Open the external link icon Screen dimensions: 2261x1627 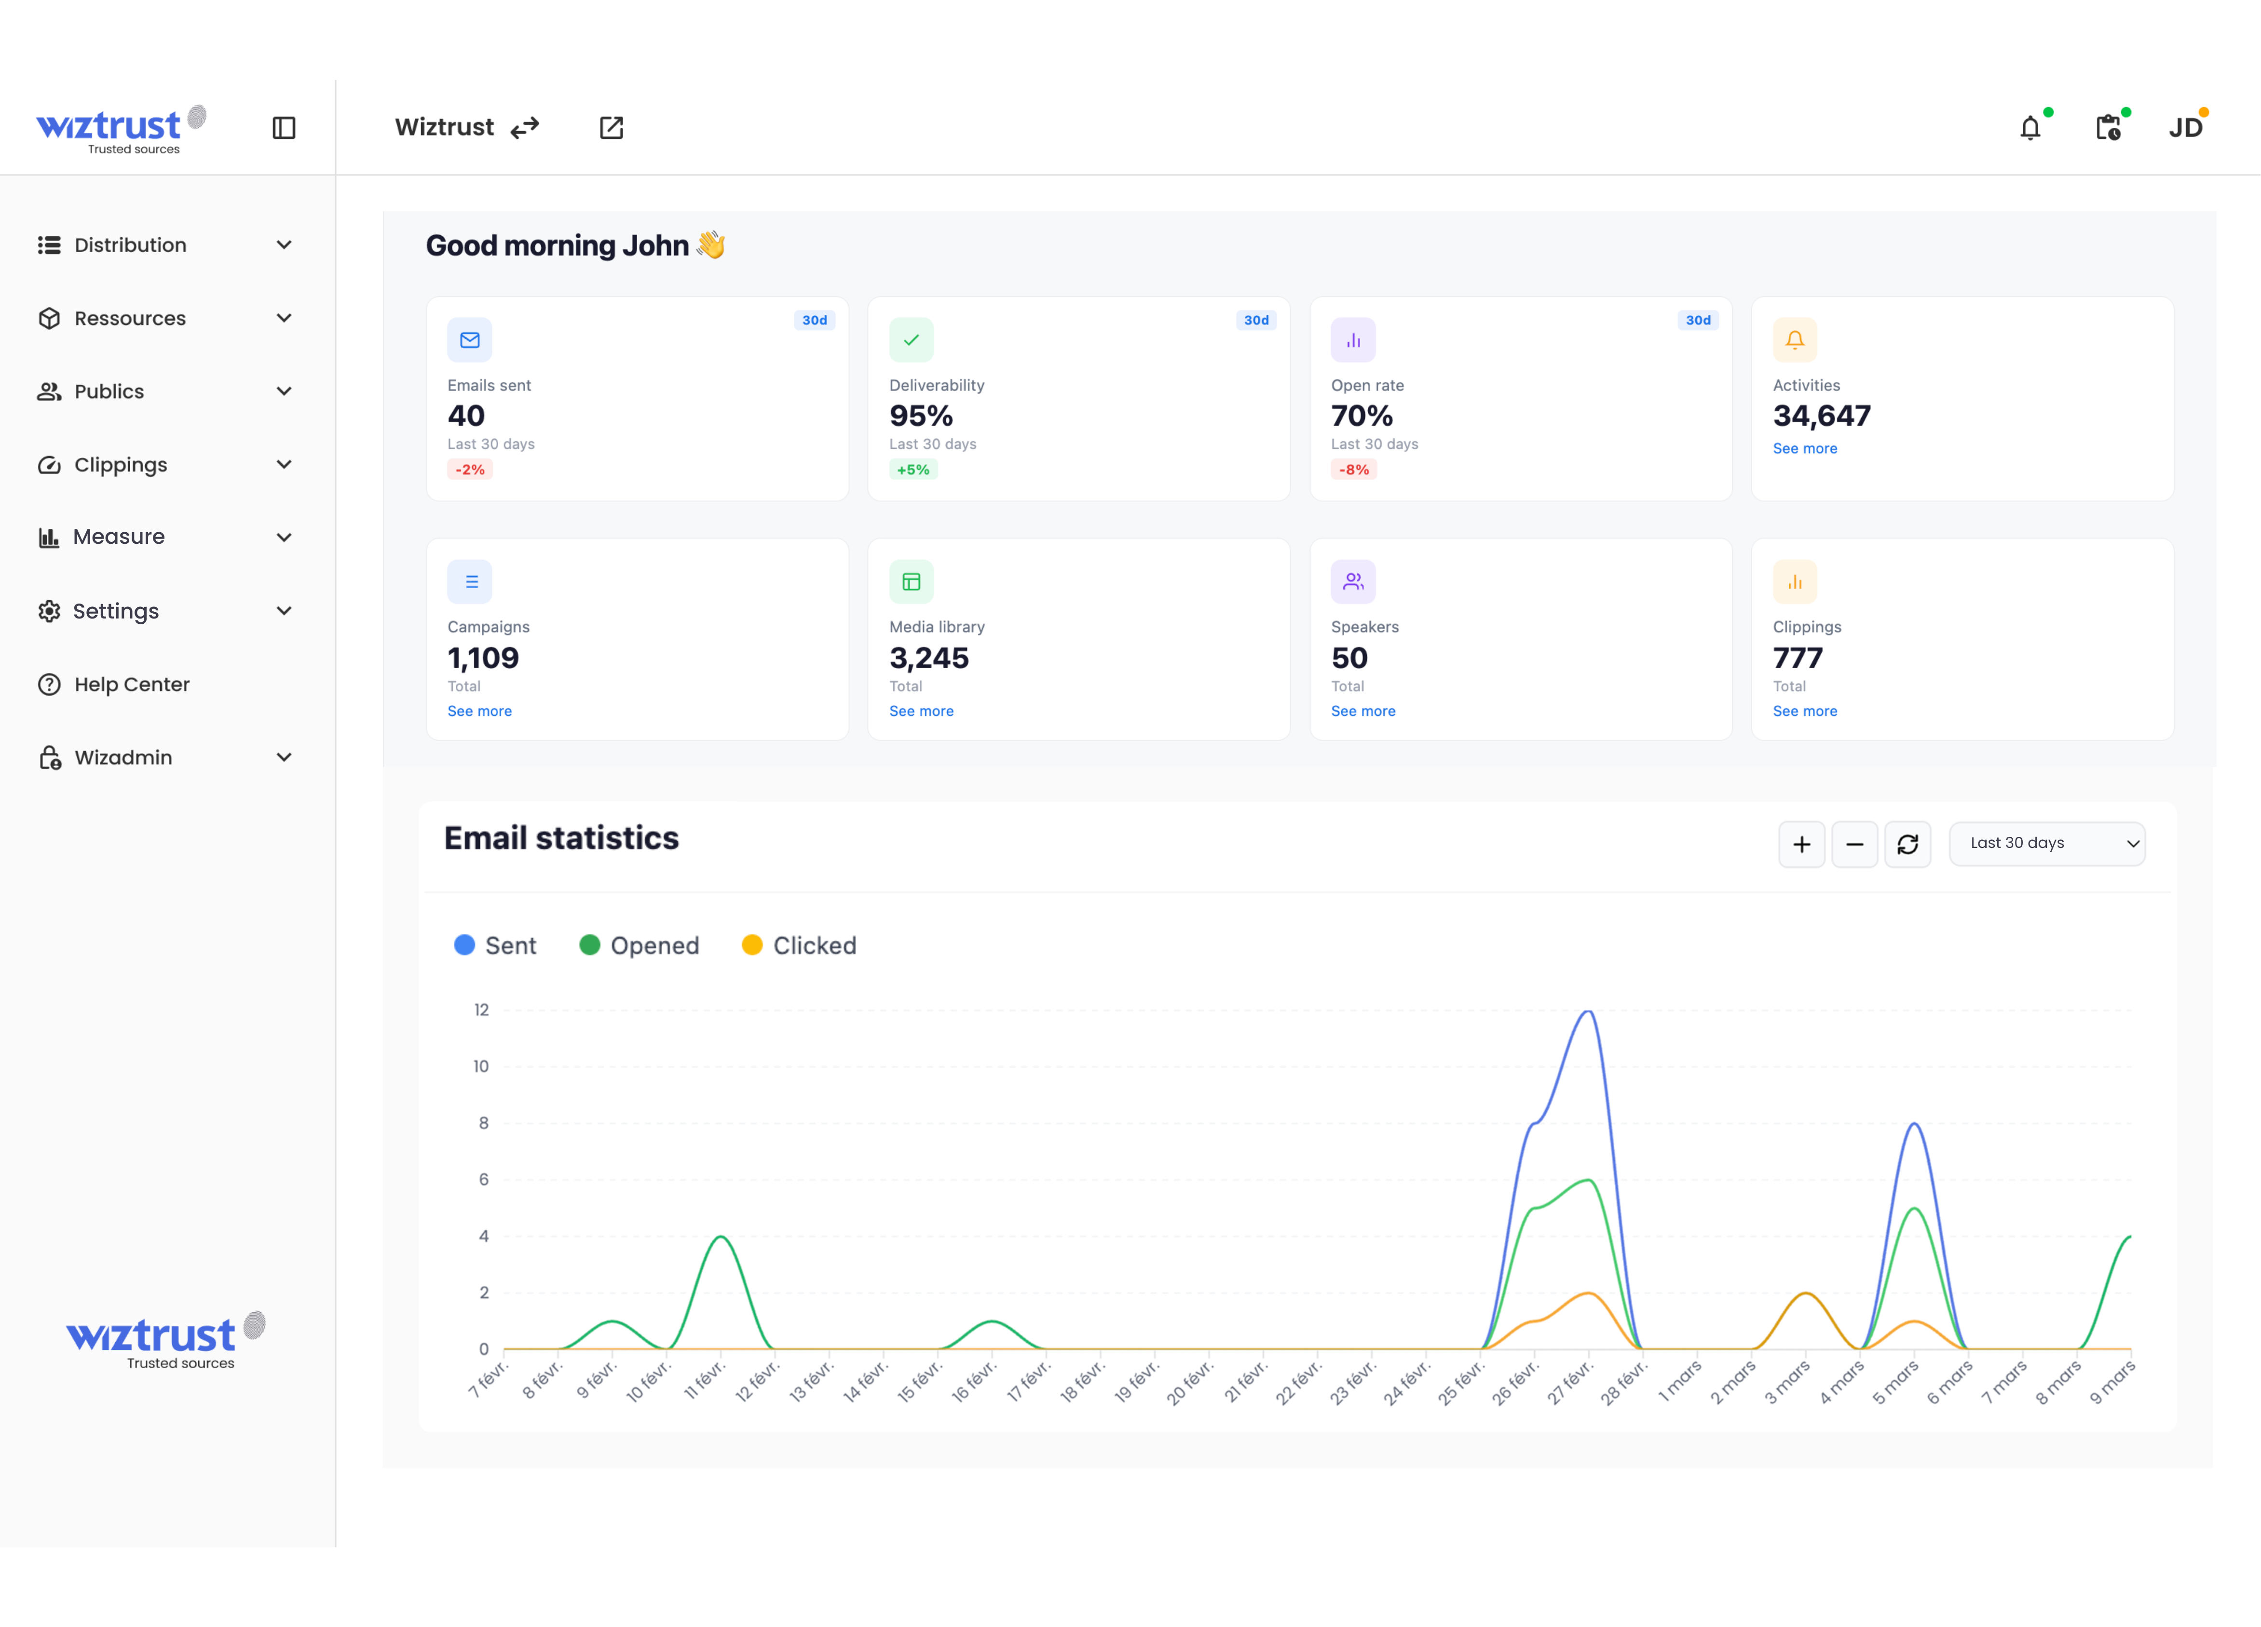point(611,128)
